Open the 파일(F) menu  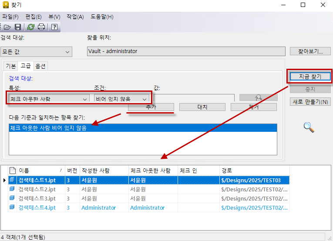click(10, 17)
